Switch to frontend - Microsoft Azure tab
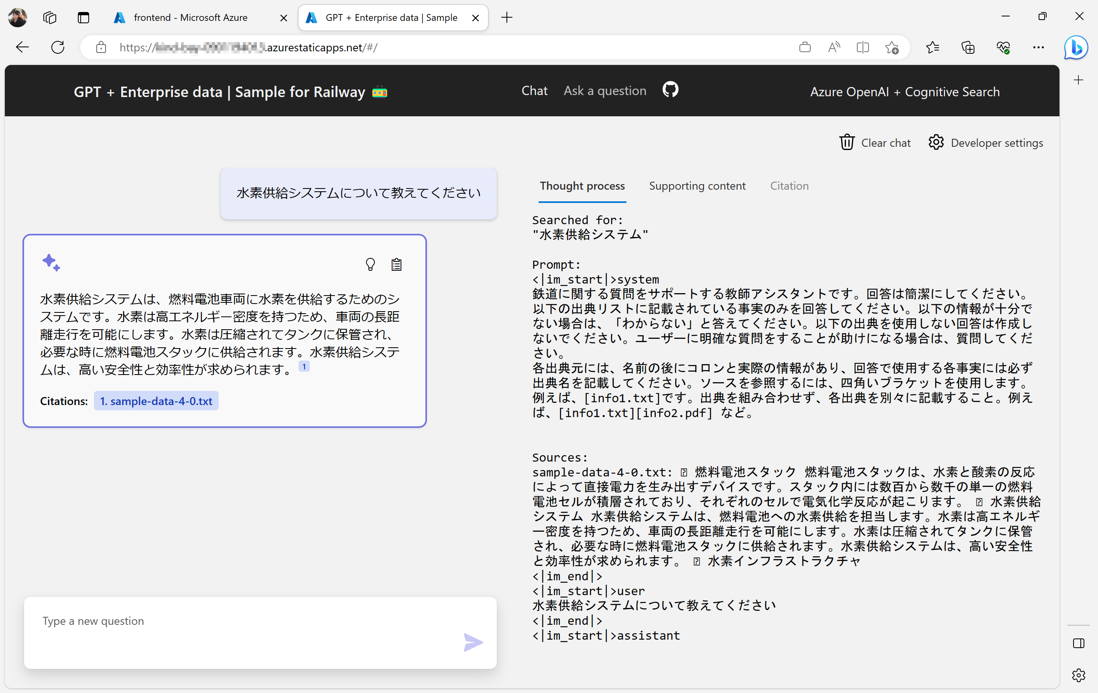Viewport: 1098px width, 693px height. tap(191, 18)
